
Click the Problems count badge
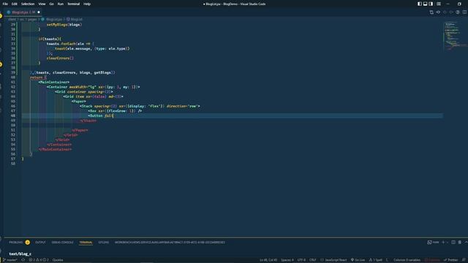coord(28,243)
